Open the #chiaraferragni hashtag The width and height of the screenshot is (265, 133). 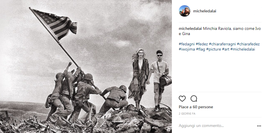pyautogui.click(x=222, y=44)
